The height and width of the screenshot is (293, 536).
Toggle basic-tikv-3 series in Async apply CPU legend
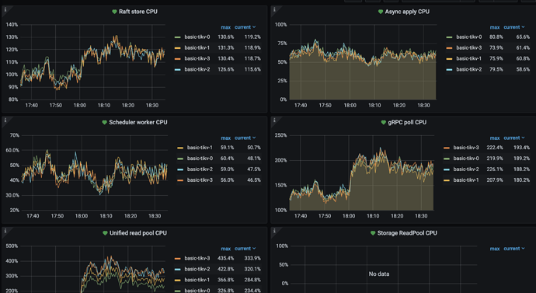(469, 48)
